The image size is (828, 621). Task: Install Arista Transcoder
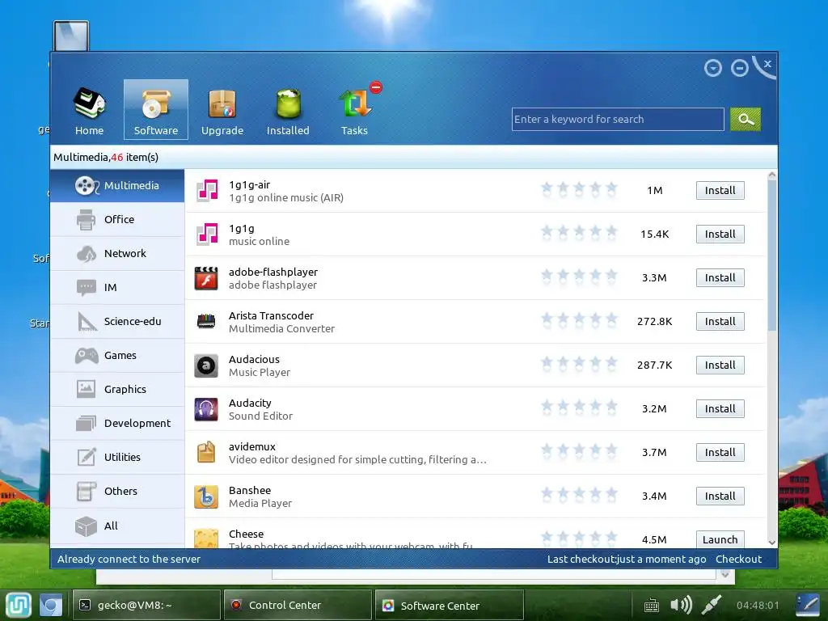point(720,321)
